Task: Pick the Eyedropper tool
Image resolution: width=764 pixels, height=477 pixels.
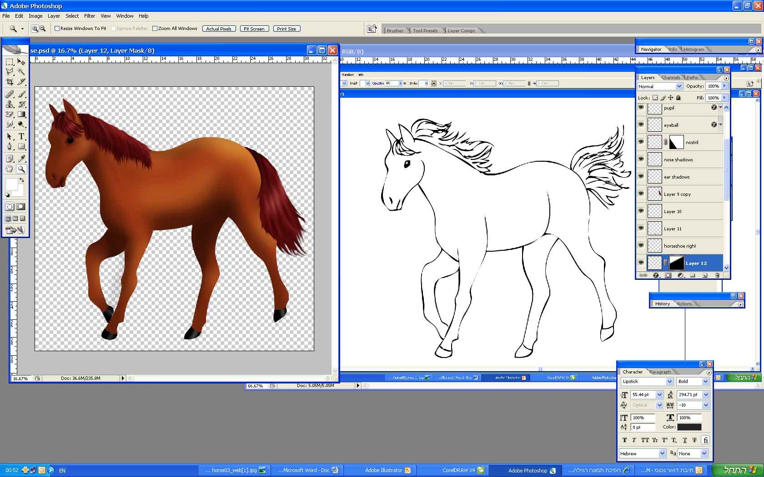Action: (21, 158)
